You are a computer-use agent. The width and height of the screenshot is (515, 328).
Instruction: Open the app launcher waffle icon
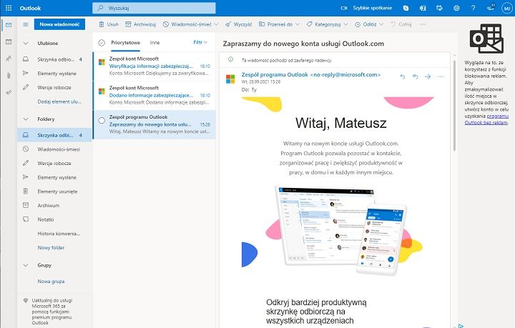pyautogui.click(x=9, y=8)
